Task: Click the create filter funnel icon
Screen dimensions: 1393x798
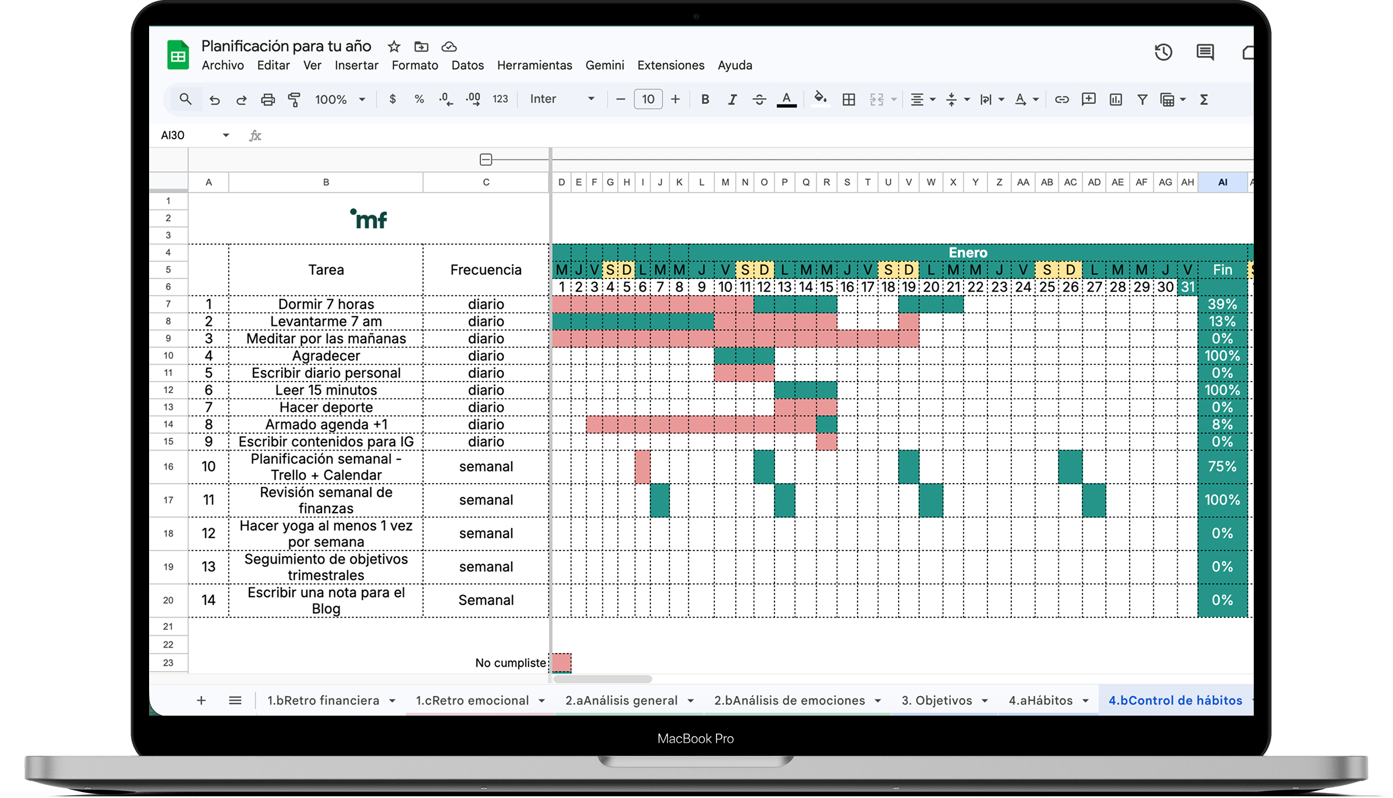Action: pyautogui.click(x=1142, y=100)
